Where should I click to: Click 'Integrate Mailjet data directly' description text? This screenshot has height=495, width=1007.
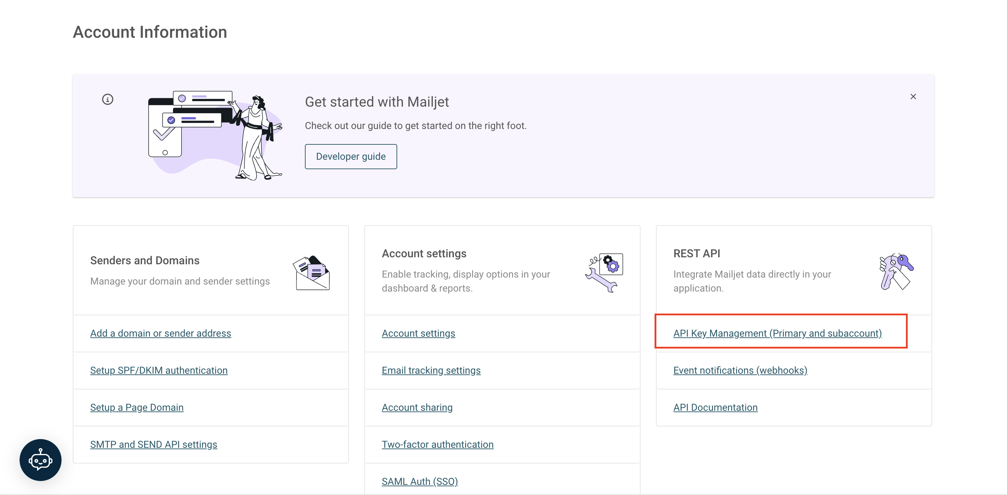[752, 281]
